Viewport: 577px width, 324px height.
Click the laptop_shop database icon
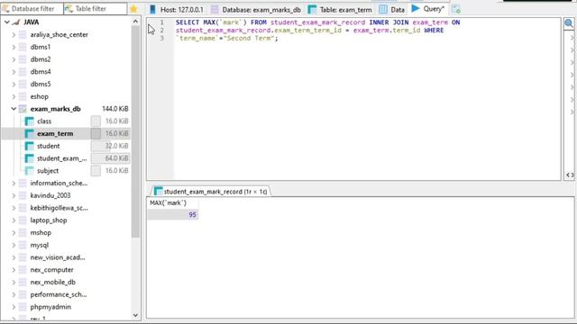pyautogui.click(x=23, y=220)
